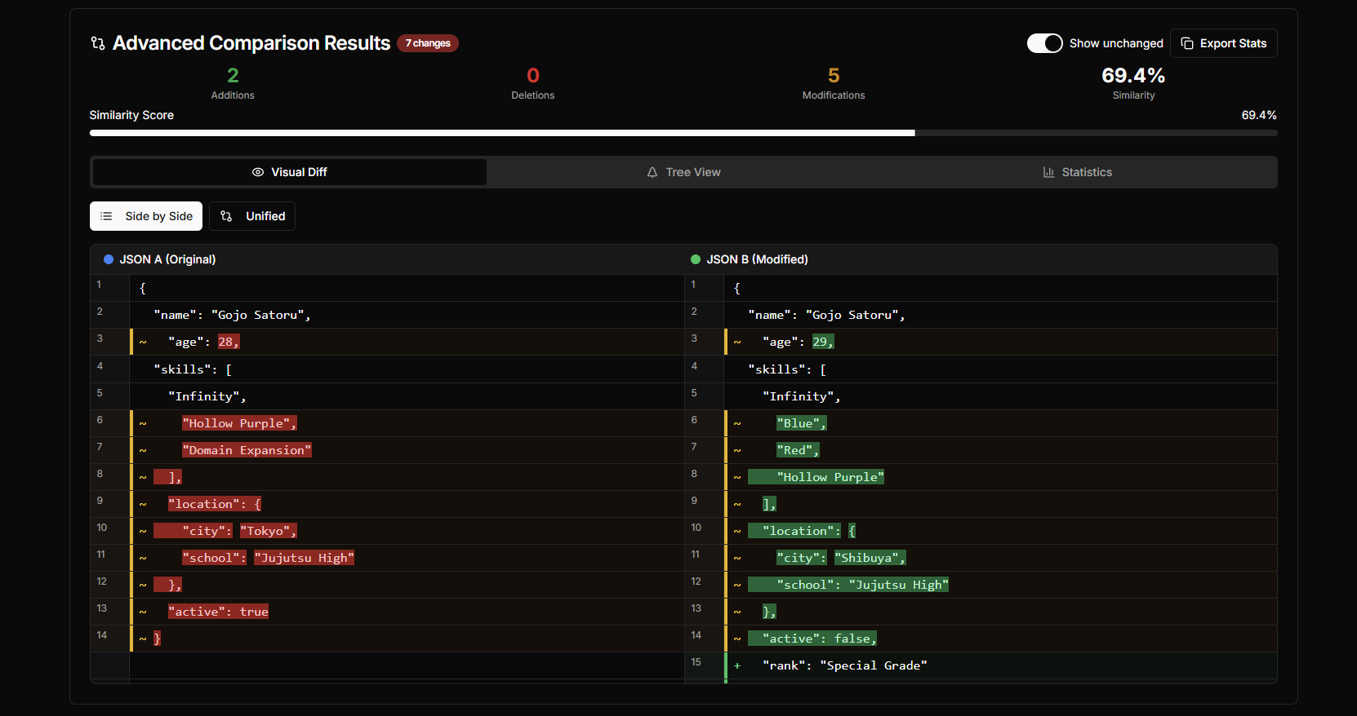The width and height of the screenshot is (1357, 716).
Task: Click the list icon in Side by Side
Action: (x=106, y=216)
